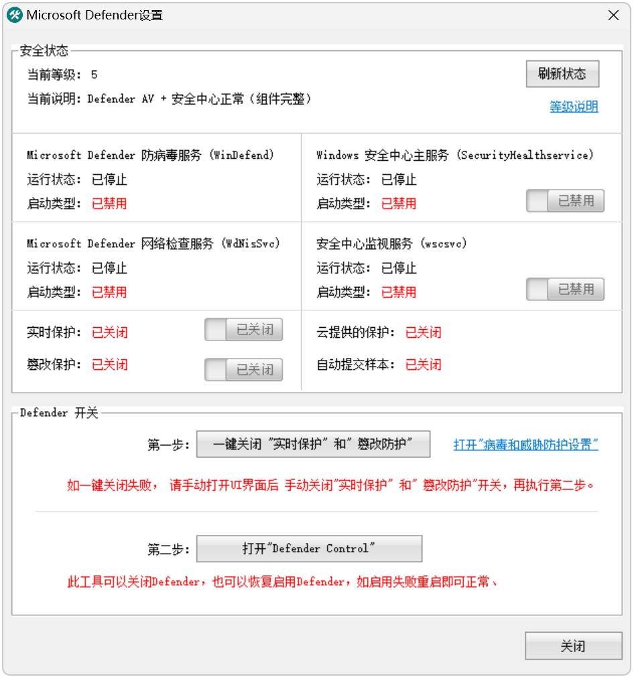The height and width of the screenshot is (679, 634).
Task: Click the WdNisSvc 运行状态 已停止 value
Action: pos(109,268)
